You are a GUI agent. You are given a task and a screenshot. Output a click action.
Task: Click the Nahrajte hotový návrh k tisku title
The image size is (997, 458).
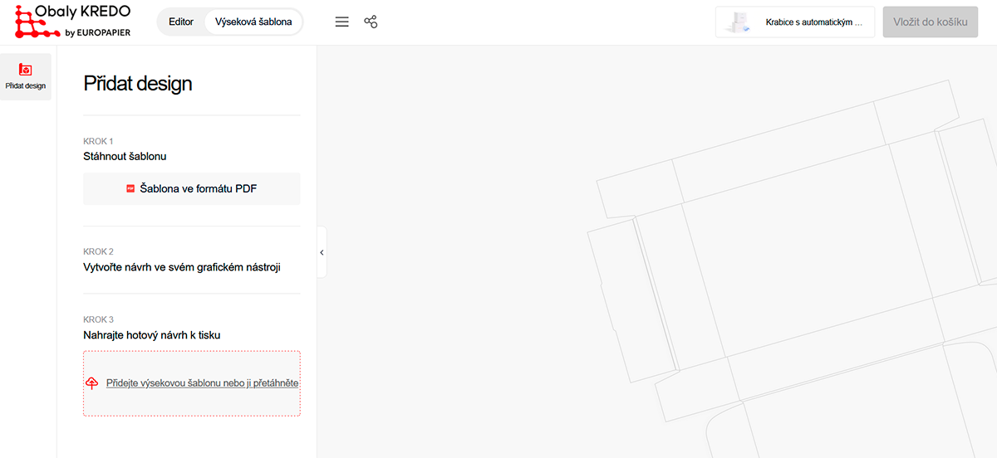[x=152, y=335]
